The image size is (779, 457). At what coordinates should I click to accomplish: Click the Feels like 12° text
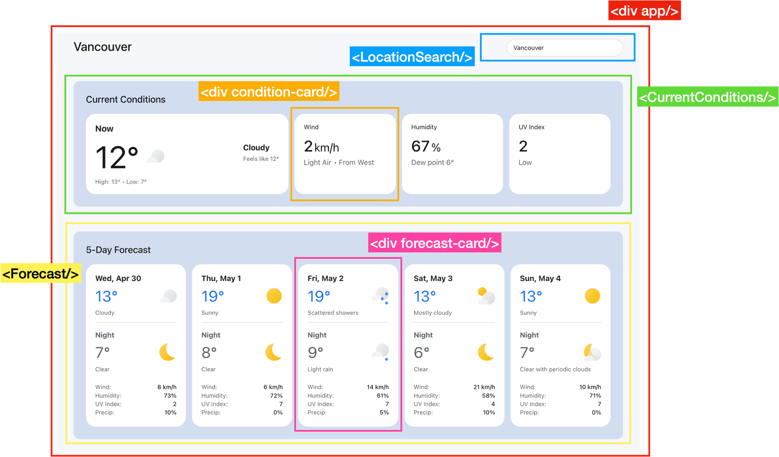261,159
